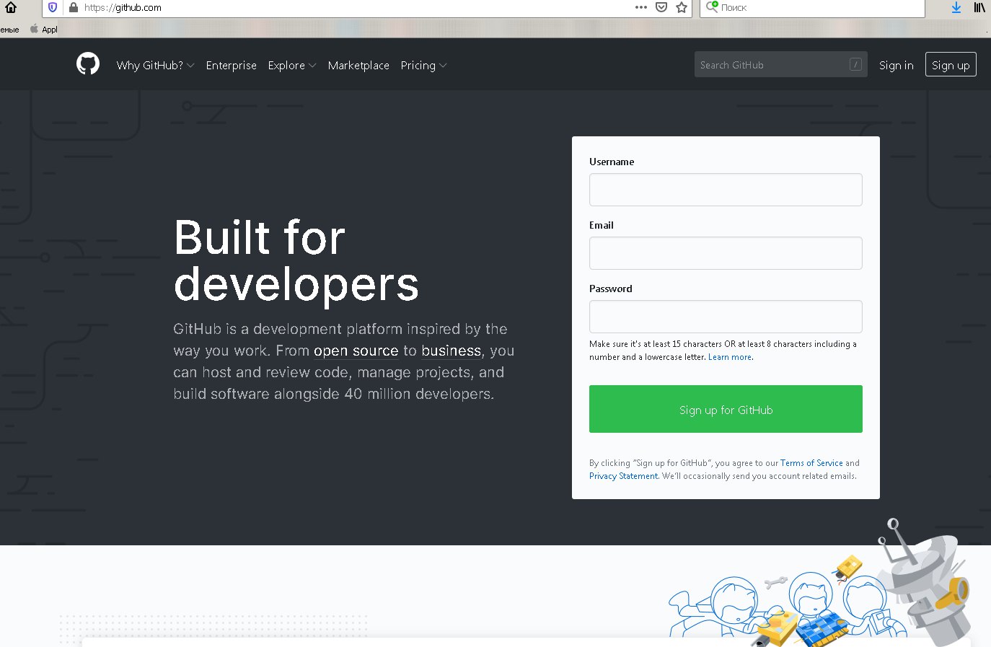Viewport: 991px width, 647px height.
Task: Open the Terms of Service link
Action: coord(811,463)
